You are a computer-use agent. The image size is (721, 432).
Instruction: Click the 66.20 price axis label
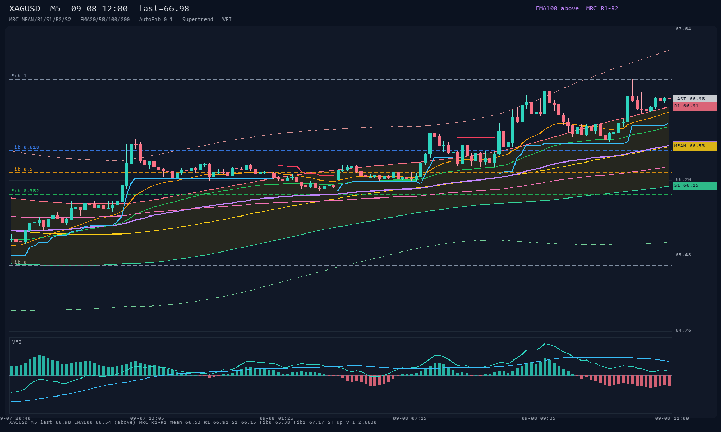683,180
